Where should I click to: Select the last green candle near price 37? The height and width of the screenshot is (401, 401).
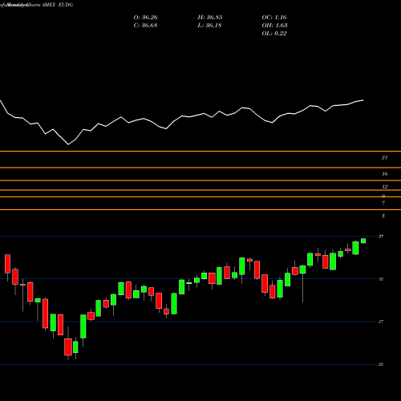[363, 241]
